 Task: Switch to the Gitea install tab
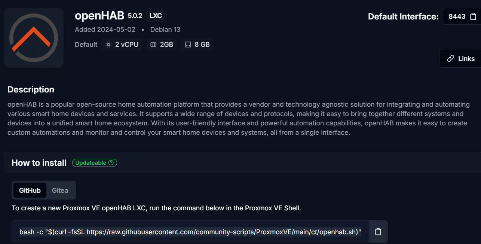click(60, 190)
